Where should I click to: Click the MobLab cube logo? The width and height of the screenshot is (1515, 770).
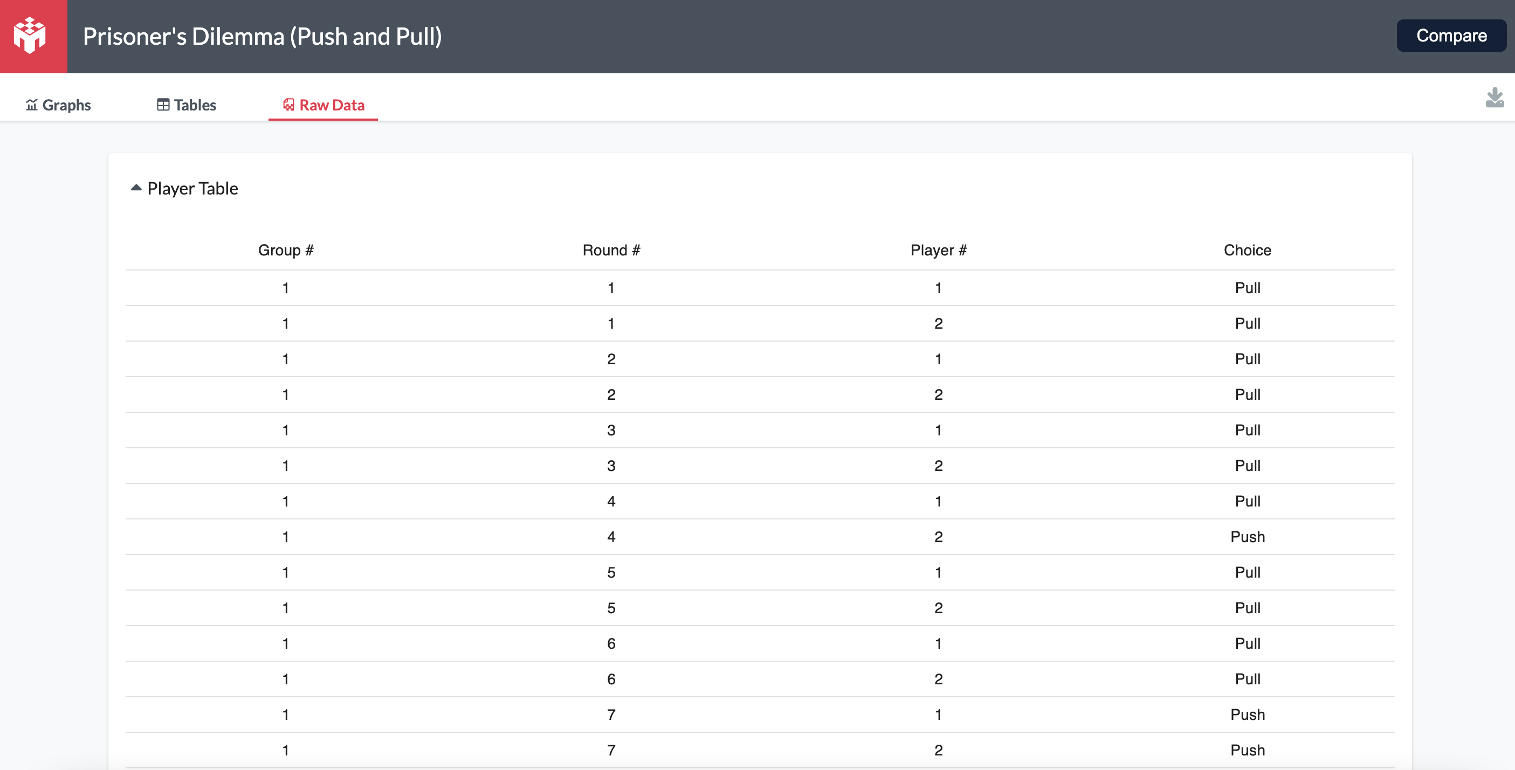[x=30, y=36]
